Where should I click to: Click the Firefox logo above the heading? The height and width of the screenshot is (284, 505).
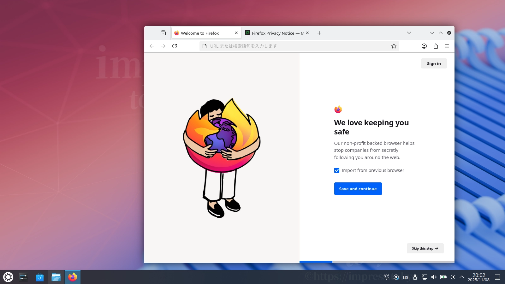click(x=338, y=109)
